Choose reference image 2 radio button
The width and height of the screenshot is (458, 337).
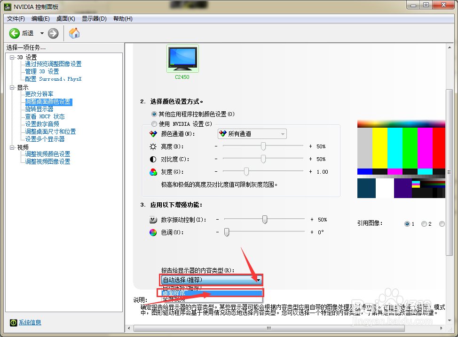[424, 224]
